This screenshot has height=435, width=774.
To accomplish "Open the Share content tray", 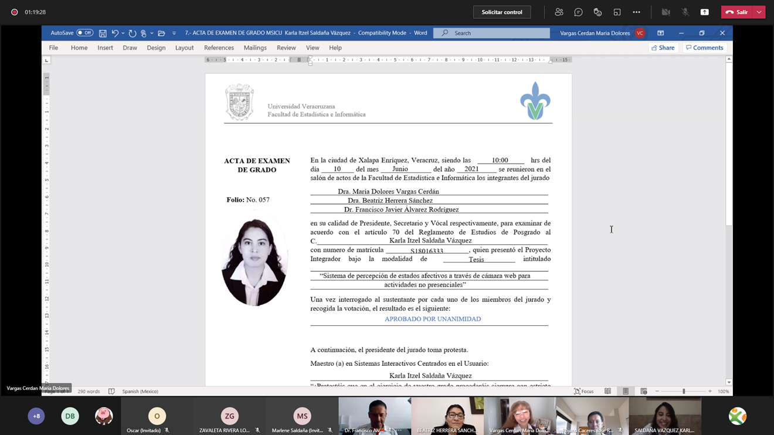I will [x=704, y=12].
